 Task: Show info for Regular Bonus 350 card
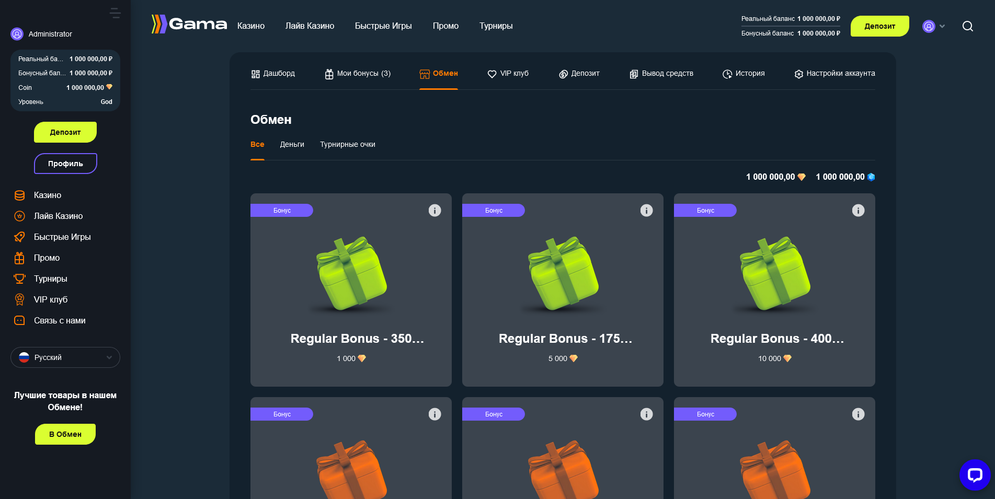[434, 211]
